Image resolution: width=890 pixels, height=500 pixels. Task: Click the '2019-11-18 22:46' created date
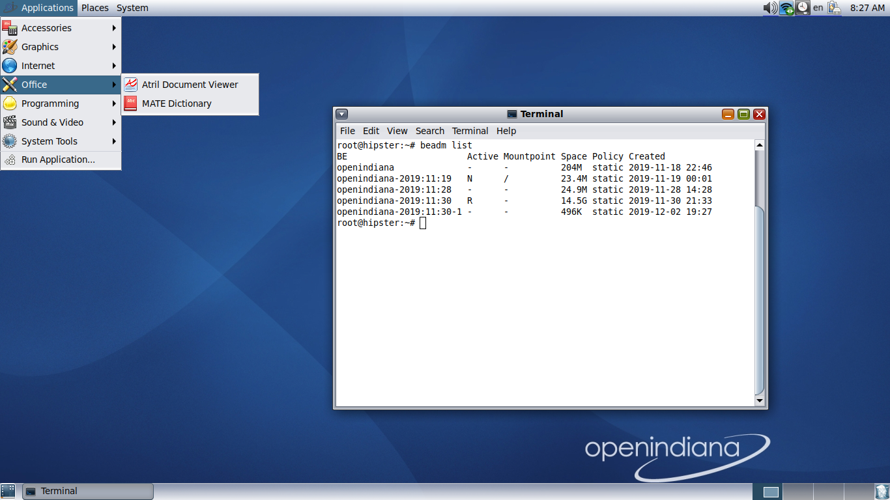click(670, 167)
